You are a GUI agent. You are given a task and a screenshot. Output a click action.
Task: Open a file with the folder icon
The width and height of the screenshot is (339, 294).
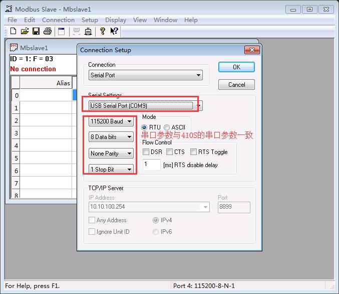25,32
